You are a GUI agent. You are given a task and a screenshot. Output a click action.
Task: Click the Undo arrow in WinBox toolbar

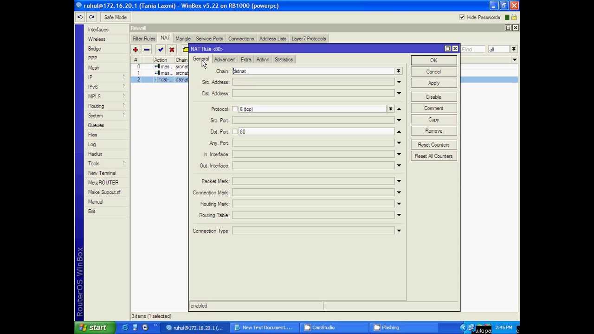[80, 17]
